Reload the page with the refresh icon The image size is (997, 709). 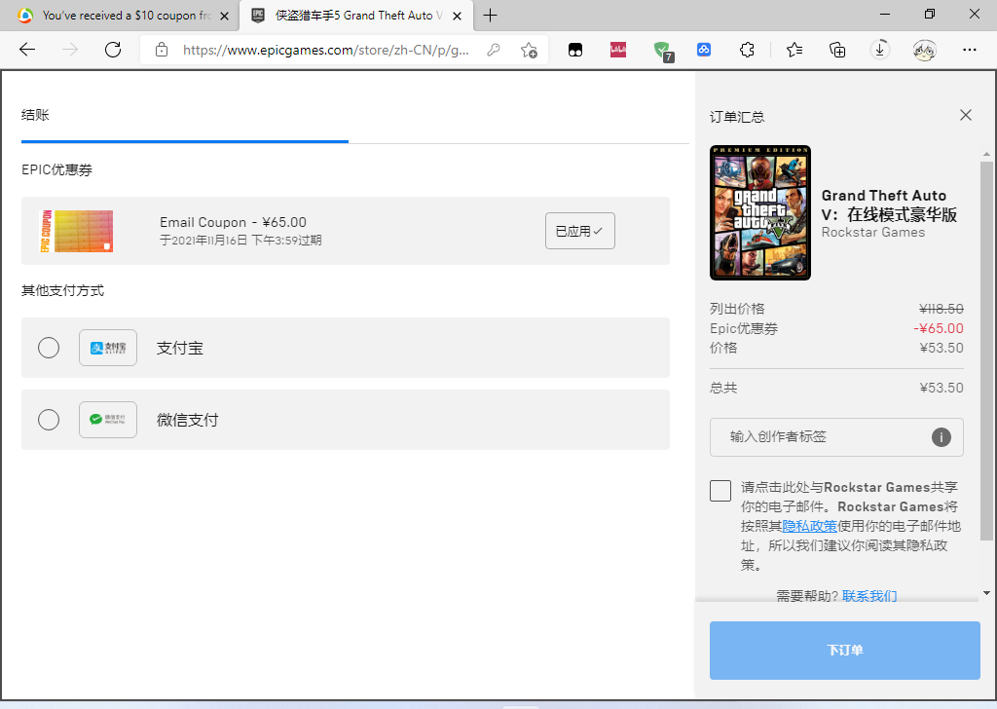(113, 50)
